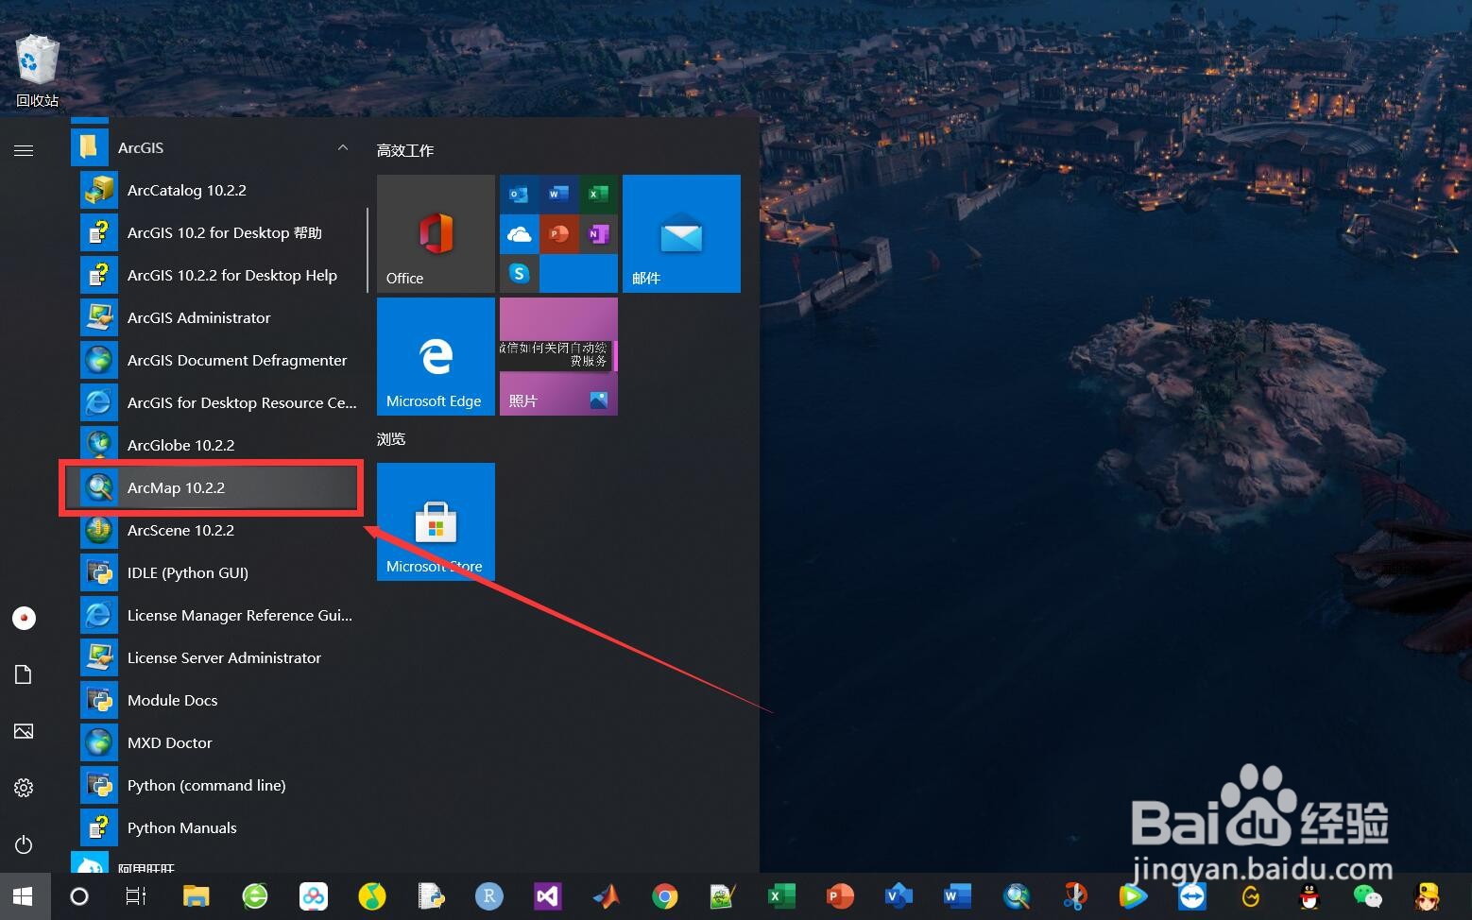1472x920 pixels.
Task: Open Google Chrome from taskbar
Action: pyautogui.click(x=664, y=896)
